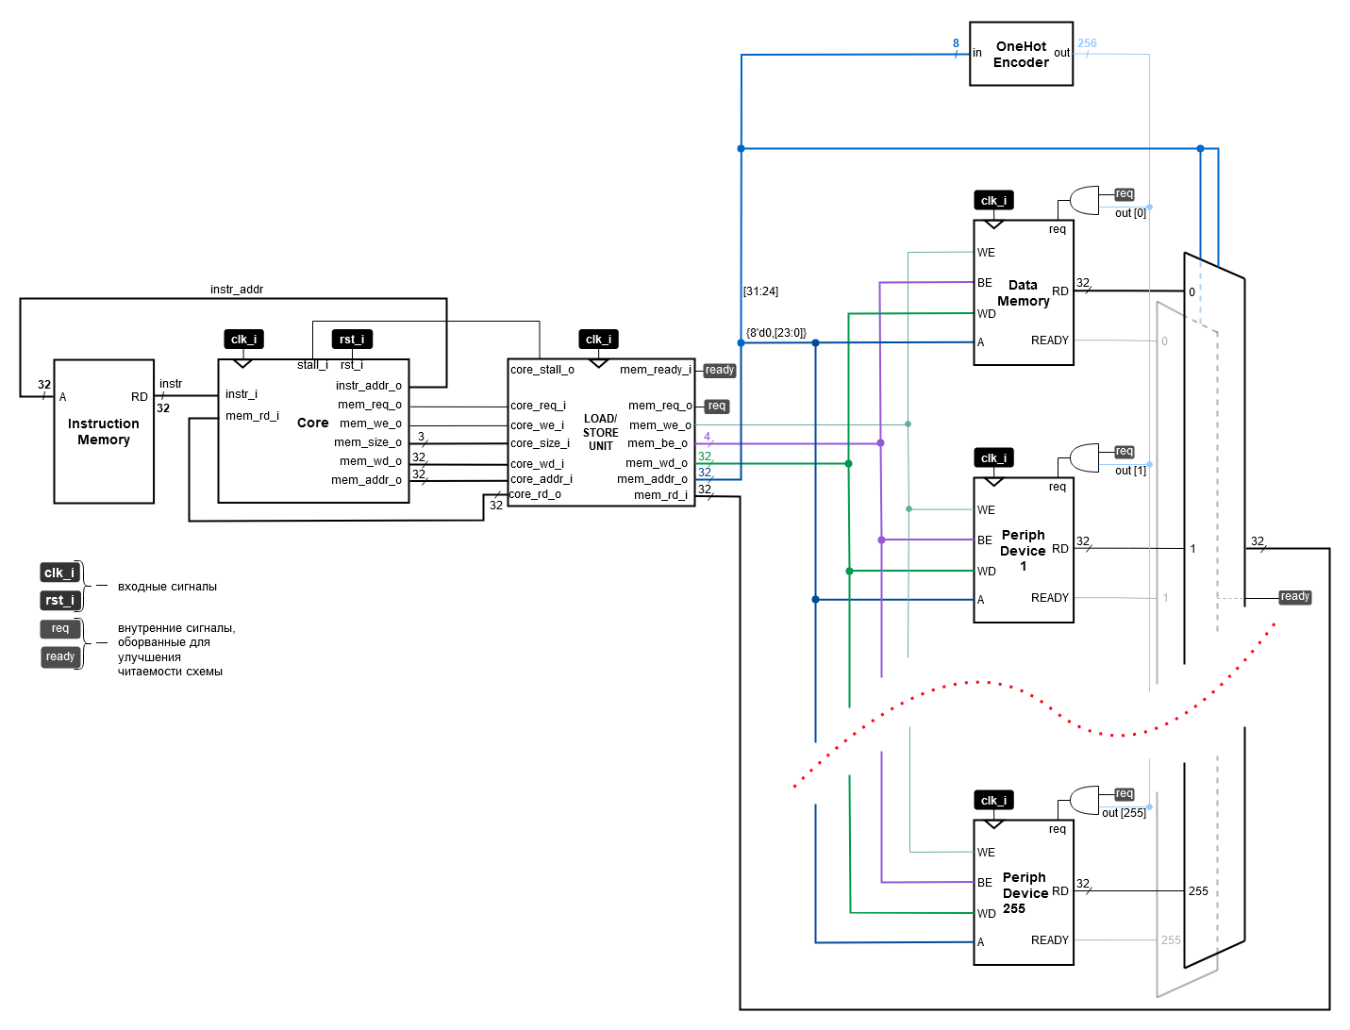Click the core_addr_i port of LSU
The width and height of the screenshot is (1350, 1030).
tap(542, 479)
